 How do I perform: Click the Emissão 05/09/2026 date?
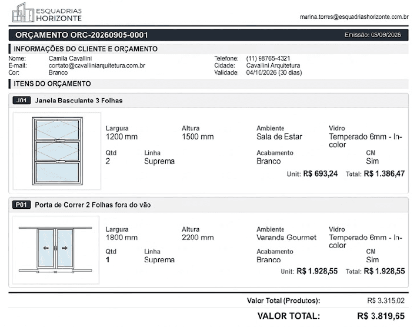point(372,35)
